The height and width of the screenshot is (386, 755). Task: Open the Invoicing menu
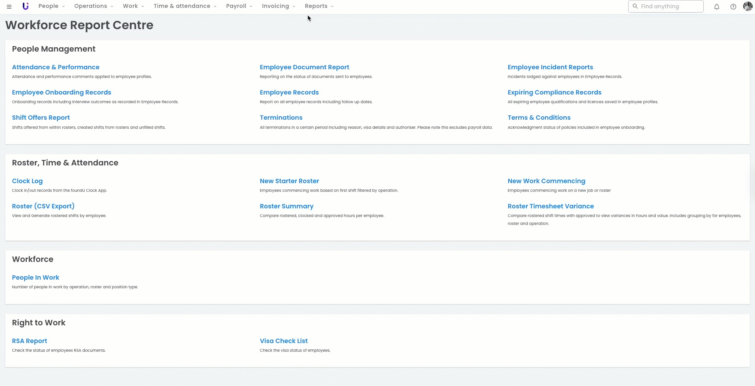[279, 6]
